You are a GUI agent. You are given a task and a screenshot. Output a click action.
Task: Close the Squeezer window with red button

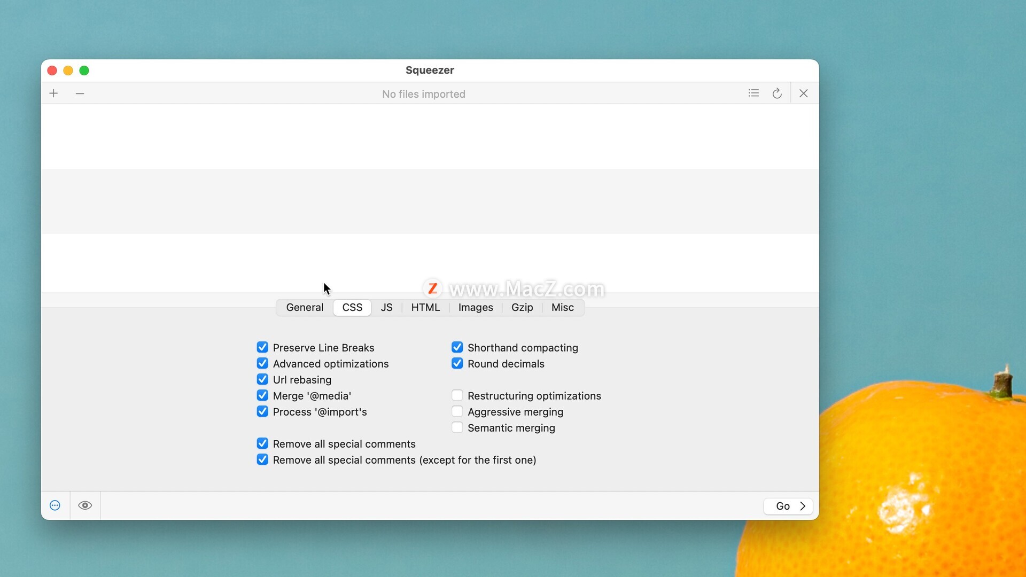[x=52, y=71]
